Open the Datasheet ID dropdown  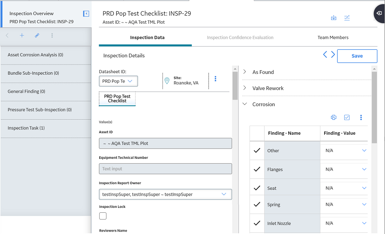[x=118, y=81]
